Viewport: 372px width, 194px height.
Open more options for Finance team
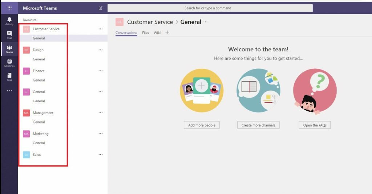tap(101, 71)
